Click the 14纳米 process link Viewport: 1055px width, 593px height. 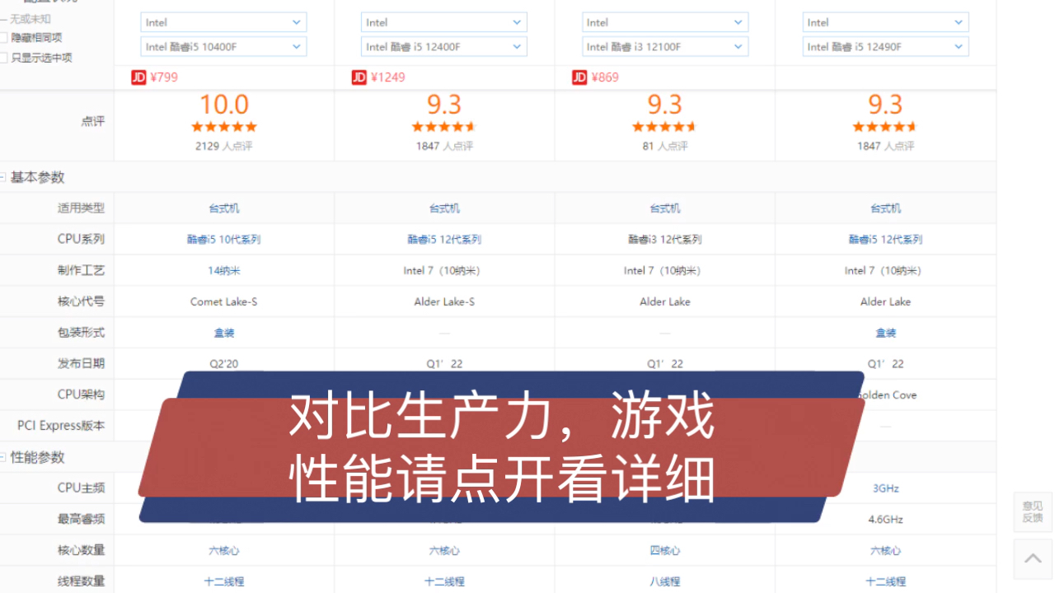[x=223, y=270]
